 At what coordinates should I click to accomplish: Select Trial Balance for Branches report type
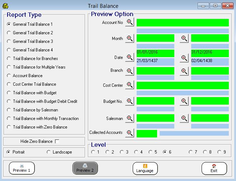(x=9, y=59)
